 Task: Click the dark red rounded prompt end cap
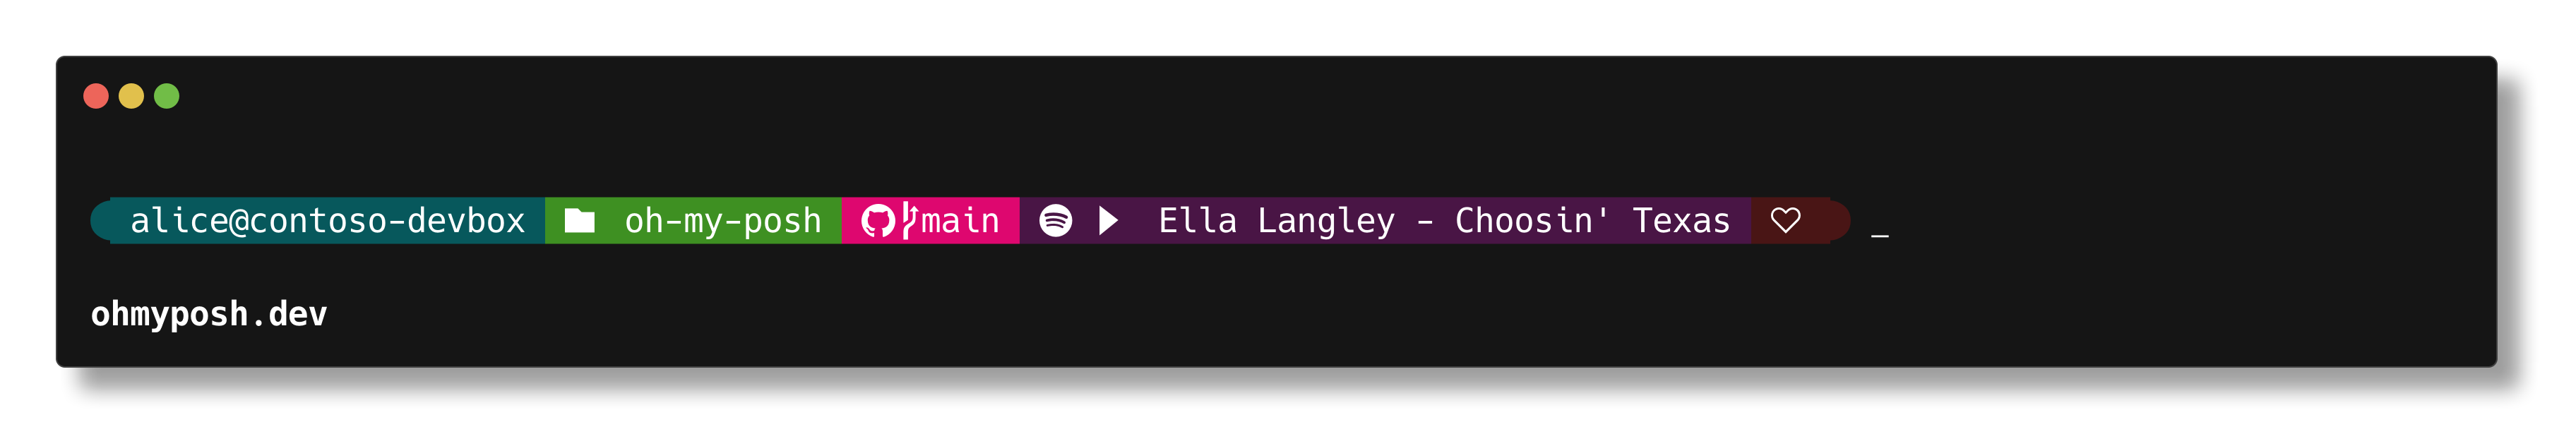1839,220
